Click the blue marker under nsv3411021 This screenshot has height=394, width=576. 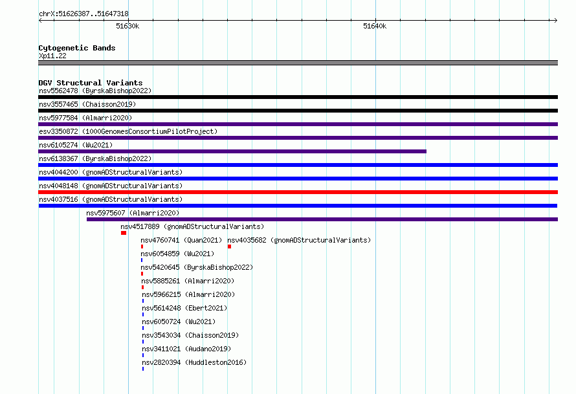[x=143, y=355]
